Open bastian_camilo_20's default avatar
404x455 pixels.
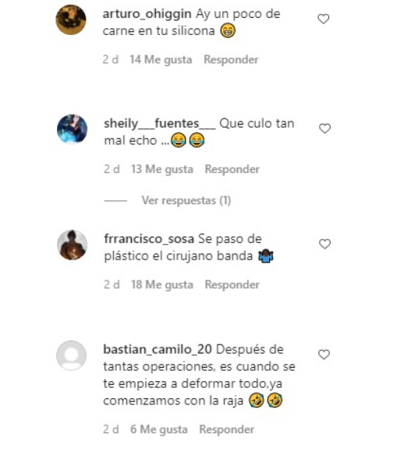click(71, 355)
